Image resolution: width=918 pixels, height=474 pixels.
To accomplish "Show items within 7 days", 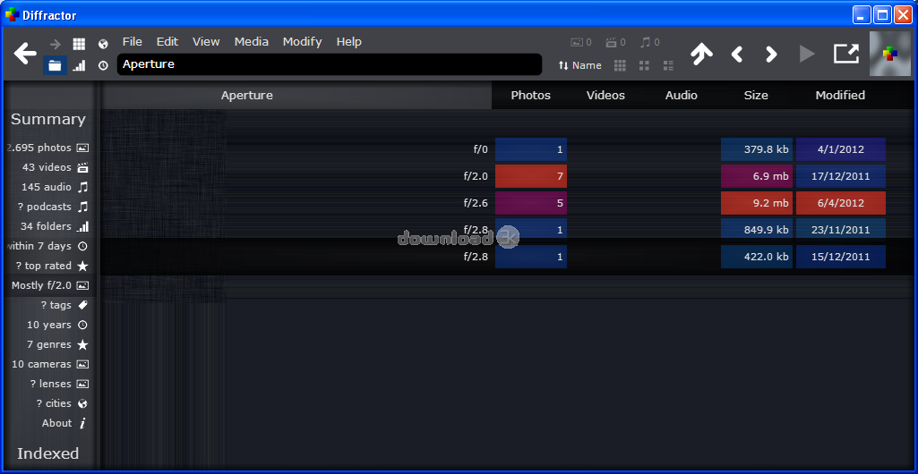I will [x=47, y=246].
